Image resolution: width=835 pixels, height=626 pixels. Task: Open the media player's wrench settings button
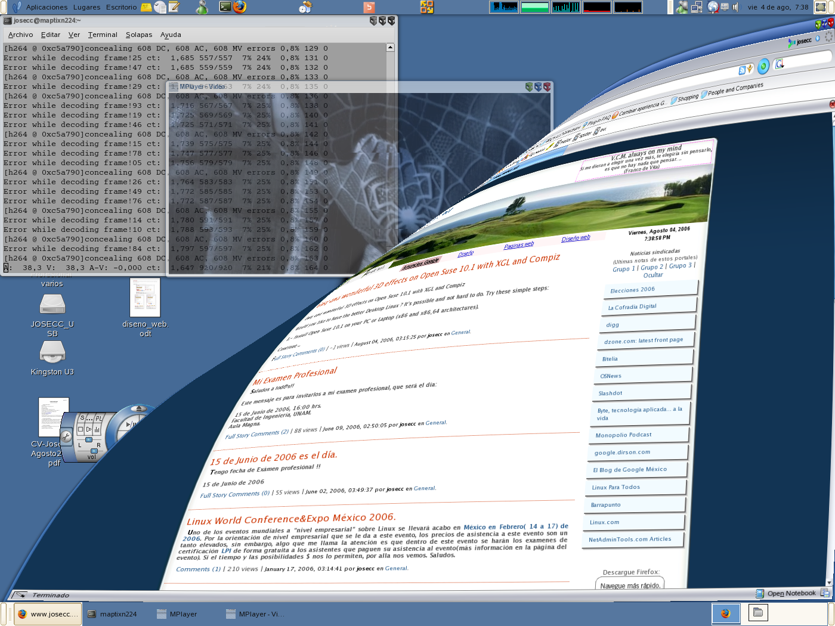(66, 437)
